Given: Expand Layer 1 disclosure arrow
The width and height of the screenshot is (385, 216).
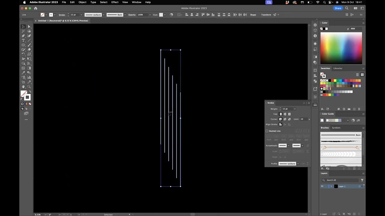Looking at the screenshot, I should [331, 186].
